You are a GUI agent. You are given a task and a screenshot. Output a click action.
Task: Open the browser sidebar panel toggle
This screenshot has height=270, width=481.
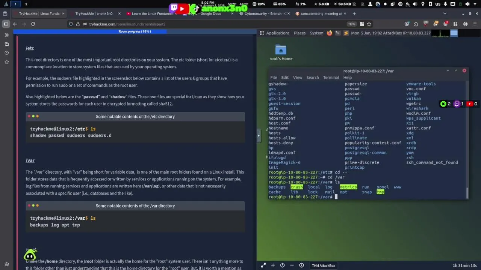pyautogui.click(x=6, y=24)
